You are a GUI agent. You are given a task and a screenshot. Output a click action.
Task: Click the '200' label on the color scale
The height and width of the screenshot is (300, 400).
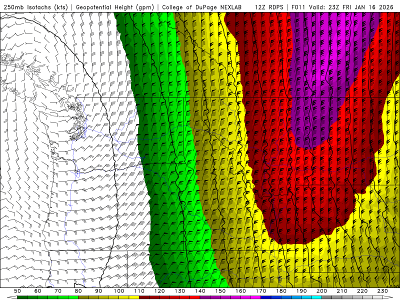pos(321,291)
